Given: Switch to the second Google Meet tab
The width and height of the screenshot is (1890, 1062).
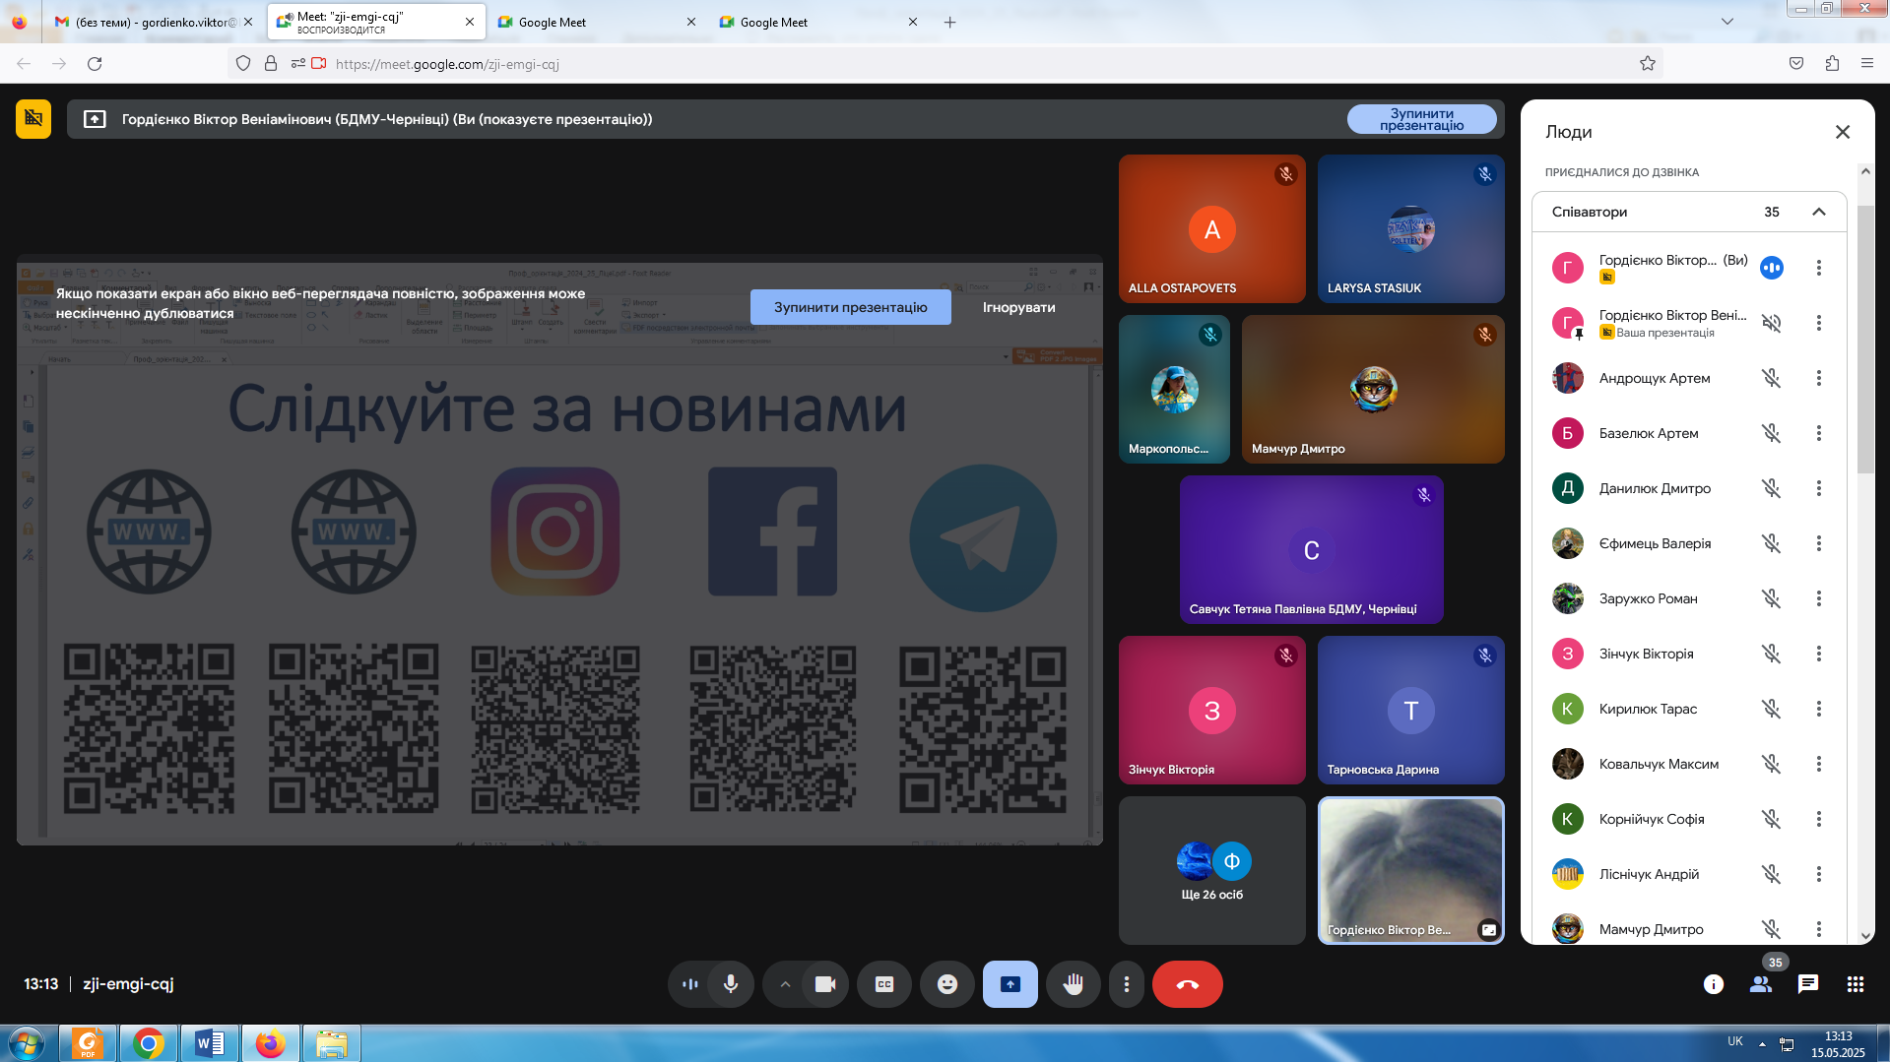Looking at the screenshot, I should point(597,22).
